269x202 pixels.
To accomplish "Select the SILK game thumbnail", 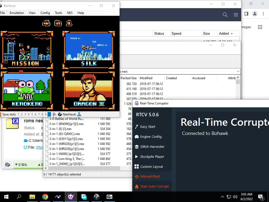I will point(89,50).
